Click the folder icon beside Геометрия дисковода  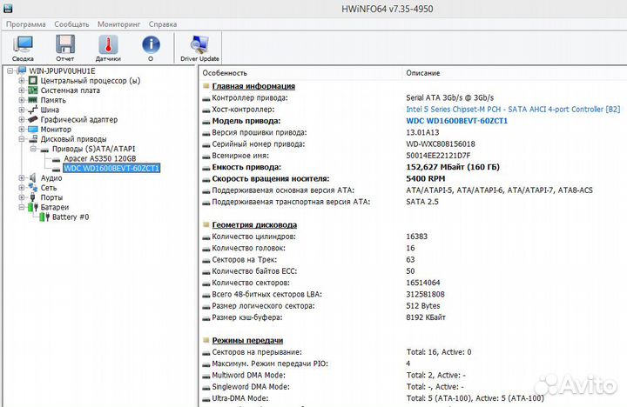tap(206, 225)
